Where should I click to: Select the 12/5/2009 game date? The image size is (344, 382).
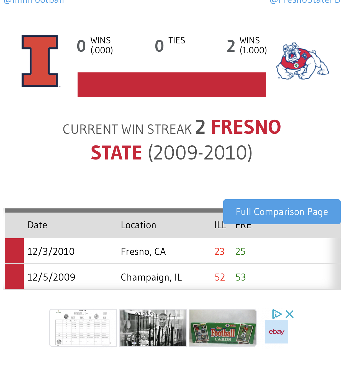51,277
